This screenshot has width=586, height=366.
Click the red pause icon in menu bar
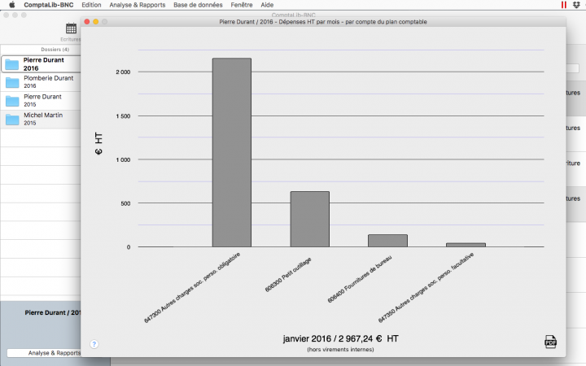tap(563, 5)
